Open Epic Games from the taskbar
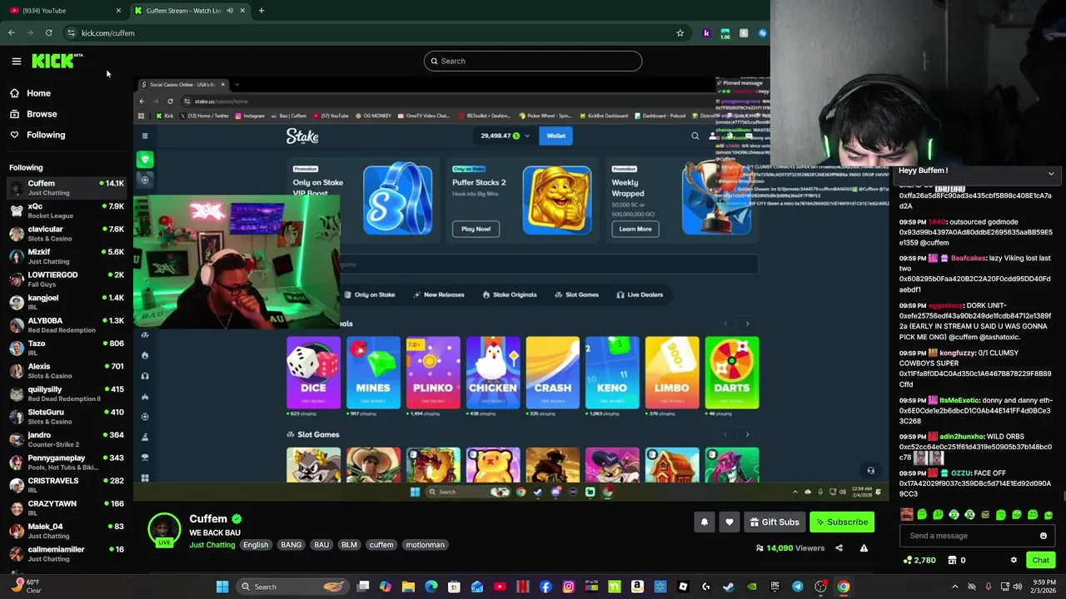1066x599 pixels. tap(775, 587)
